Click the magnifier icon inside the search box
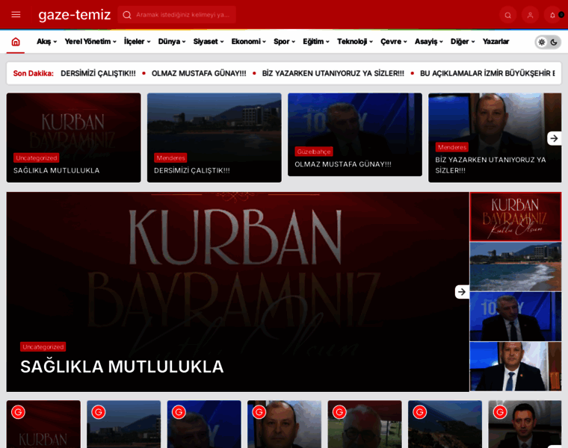Image resolution: width=568 pixels, height=448 pixels. 127,15
